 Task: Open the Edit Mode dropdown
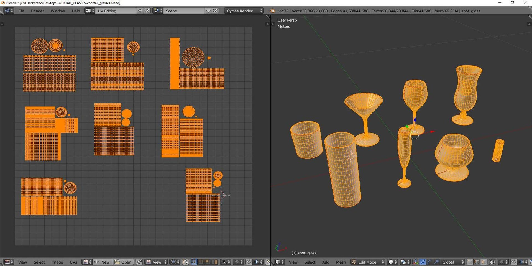(368, 262)
